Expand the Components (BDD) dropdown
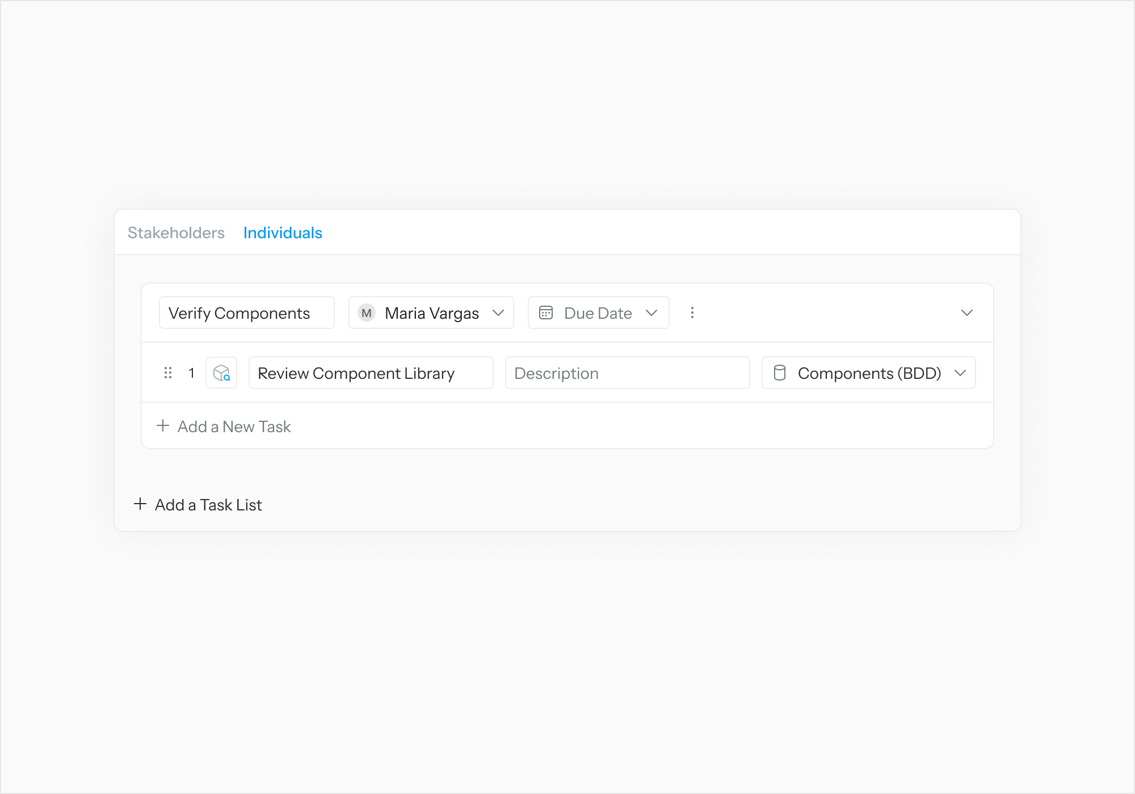Screen dimensions: 1135x794 (960, 373)
